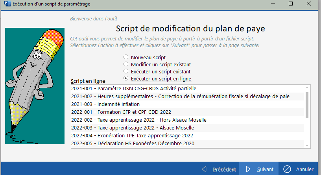Click the Annuler cancel circle icon
Screen dimensions: 321x175
(287, 169)
